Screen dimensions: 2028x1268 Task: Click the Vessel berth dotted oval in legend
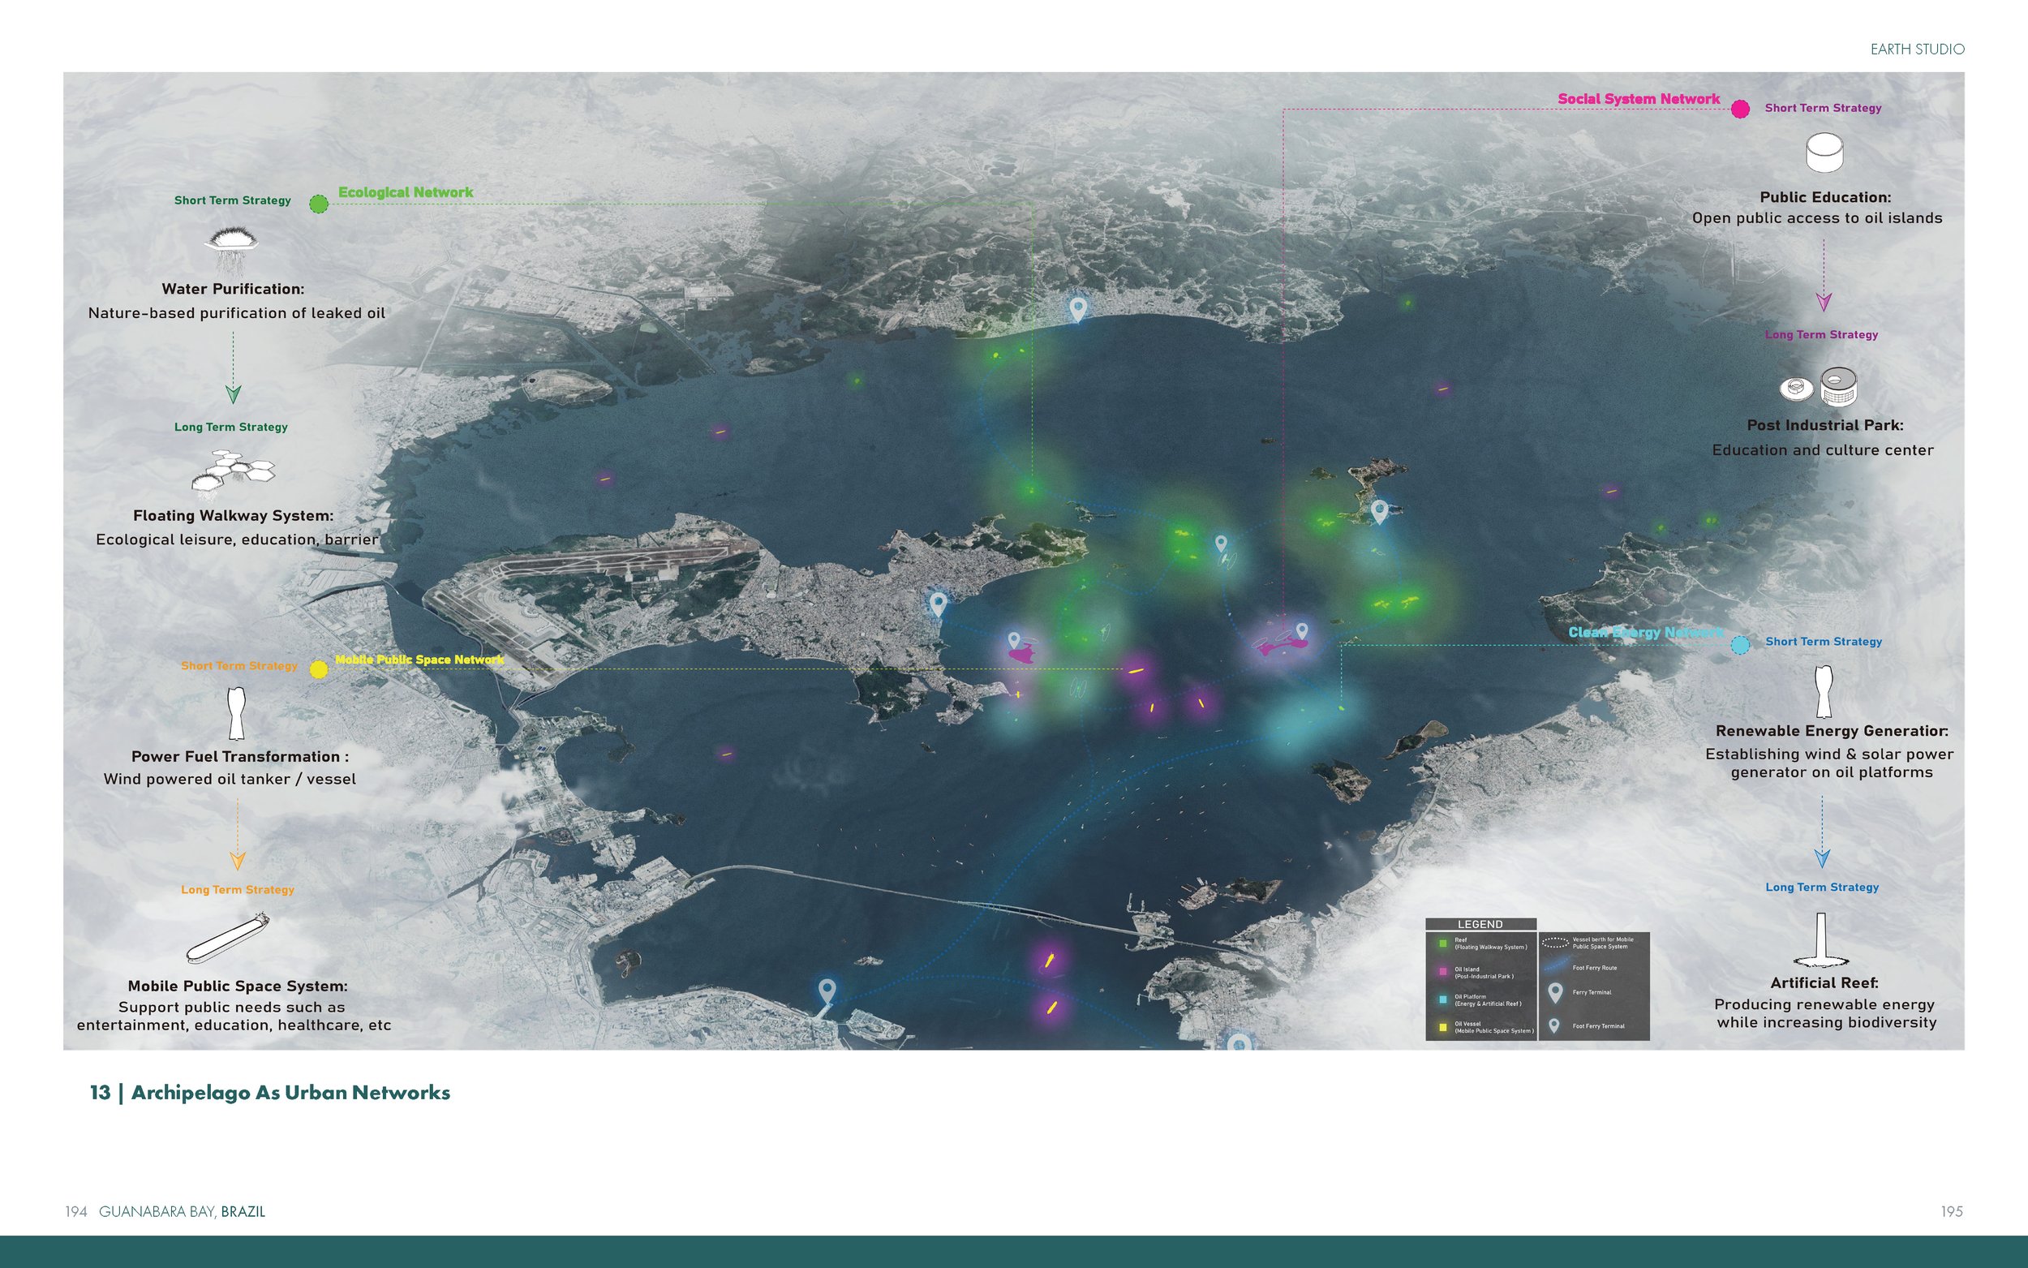point(1555,943)
